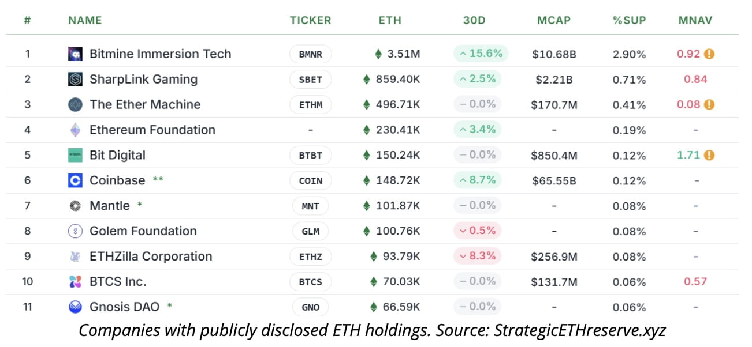Sort table by ETH column header
Viewport: 752px width, 347px height.
click(x=390, y=21)
